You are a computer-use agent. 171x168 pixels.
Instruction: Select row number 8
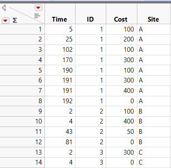click(22, 101)
